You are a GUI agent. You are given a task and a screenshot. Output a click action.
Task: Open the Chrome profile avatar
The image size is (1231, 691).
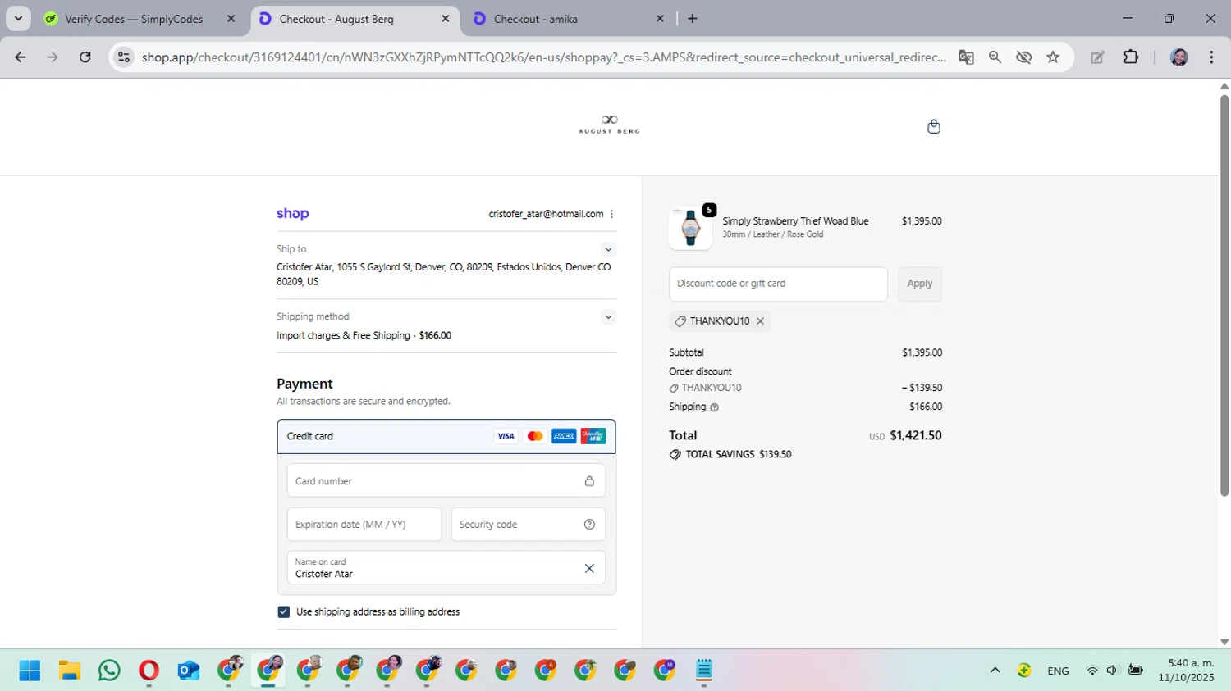[1179, 57]
